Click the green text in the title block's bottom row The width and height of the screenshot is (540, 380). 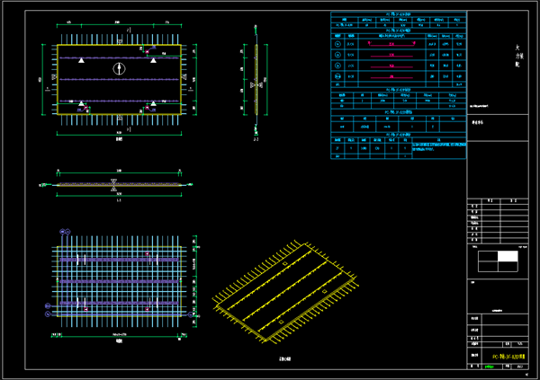[489, 367]
